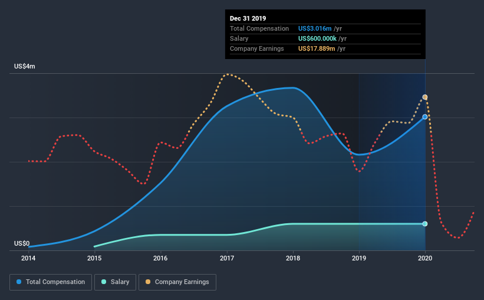Image resolution: width=484 pixels, height=300 pixels.
Task: Click the 2014 x-axis label
Action: (x=28, y=258)
